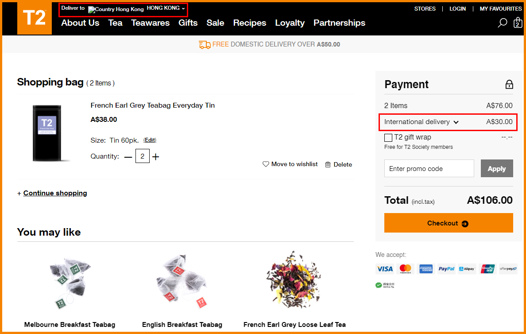Click the PayPal payment icon
Image resolution: width=526 pixels, height=334 pixels.
(446, 269)
